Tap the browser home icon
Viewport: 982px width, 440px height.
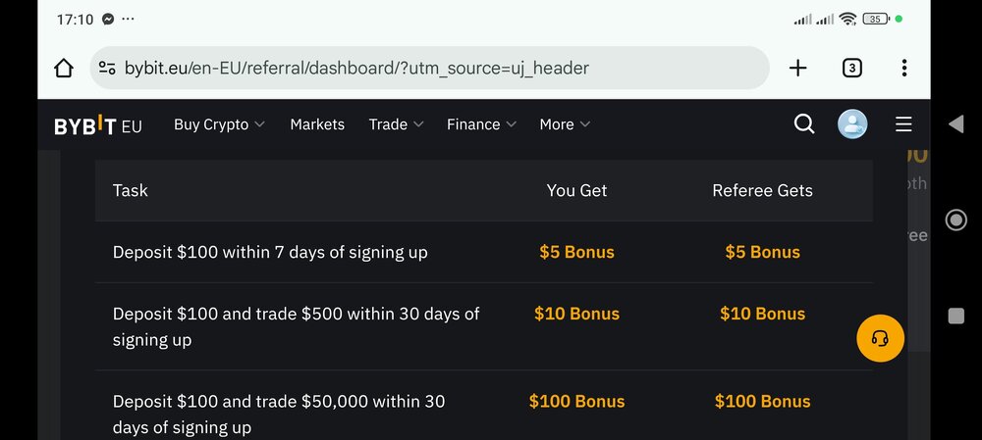coord(64,69)
